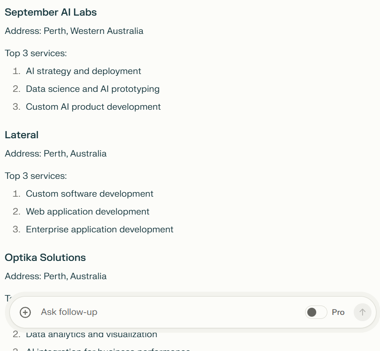Select the September AI Labs heading
Image resolution: width=380 pixels, height=351 pixels.
[51, 12]
